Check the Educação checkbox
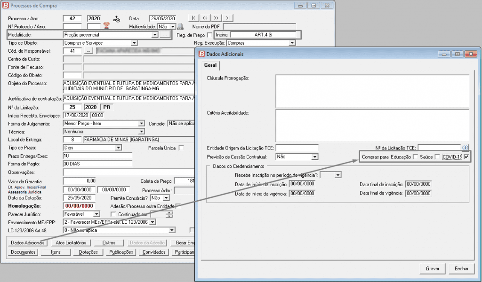The image size is (482, 282). point(415,157)
